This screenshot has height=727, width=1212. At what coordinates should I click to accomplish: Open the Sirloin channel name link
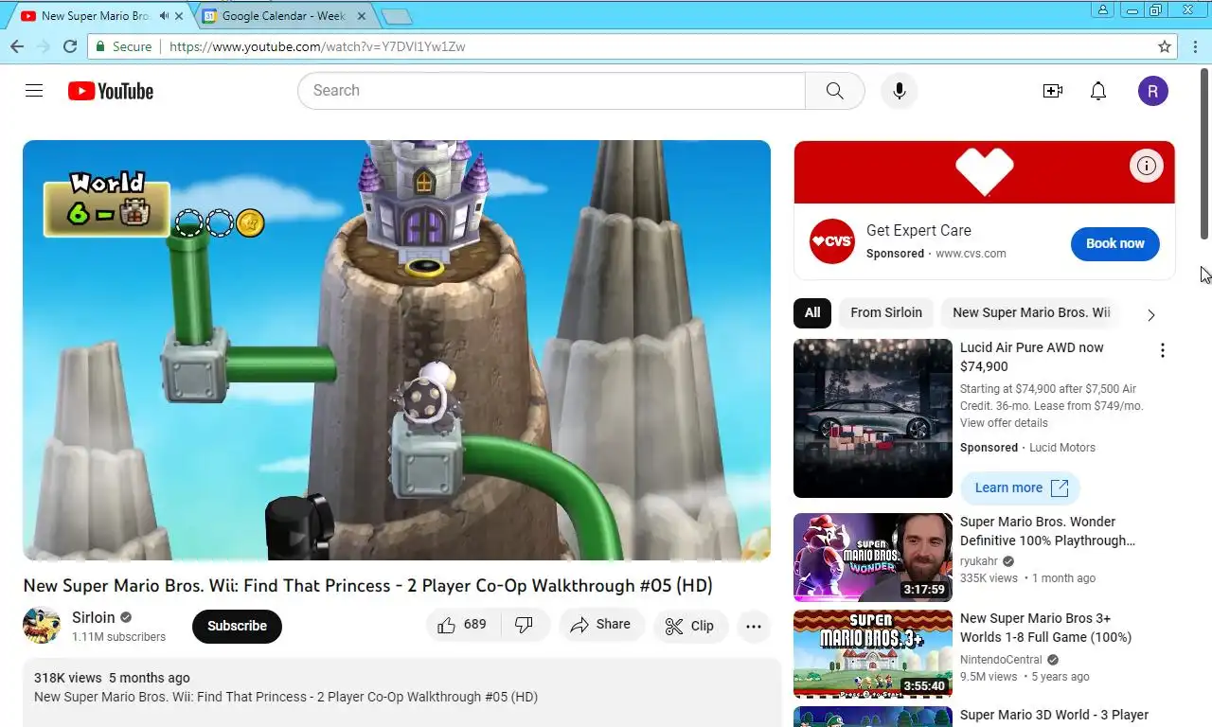(94, 617)
